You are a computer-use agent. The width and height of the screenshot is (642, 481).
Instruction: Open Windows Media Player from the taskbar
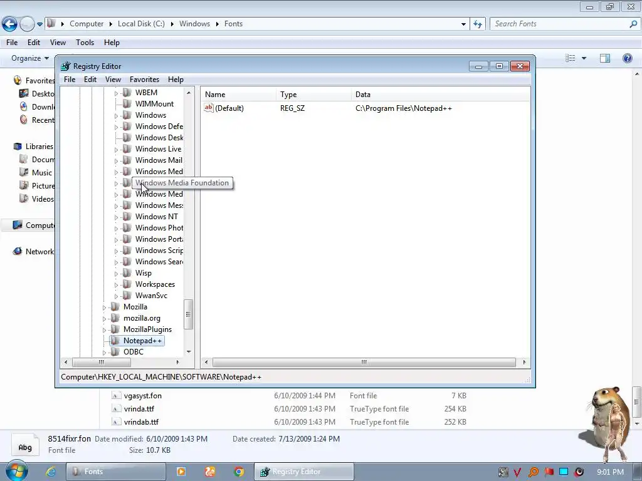click(181, 472)
